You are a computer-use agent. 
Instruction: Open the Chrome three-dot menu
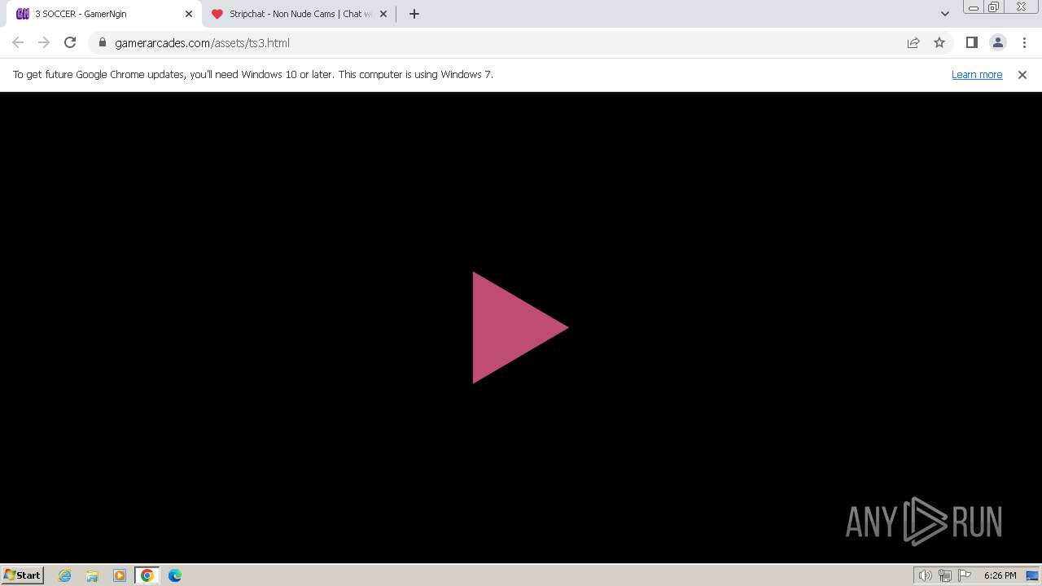1024,42
